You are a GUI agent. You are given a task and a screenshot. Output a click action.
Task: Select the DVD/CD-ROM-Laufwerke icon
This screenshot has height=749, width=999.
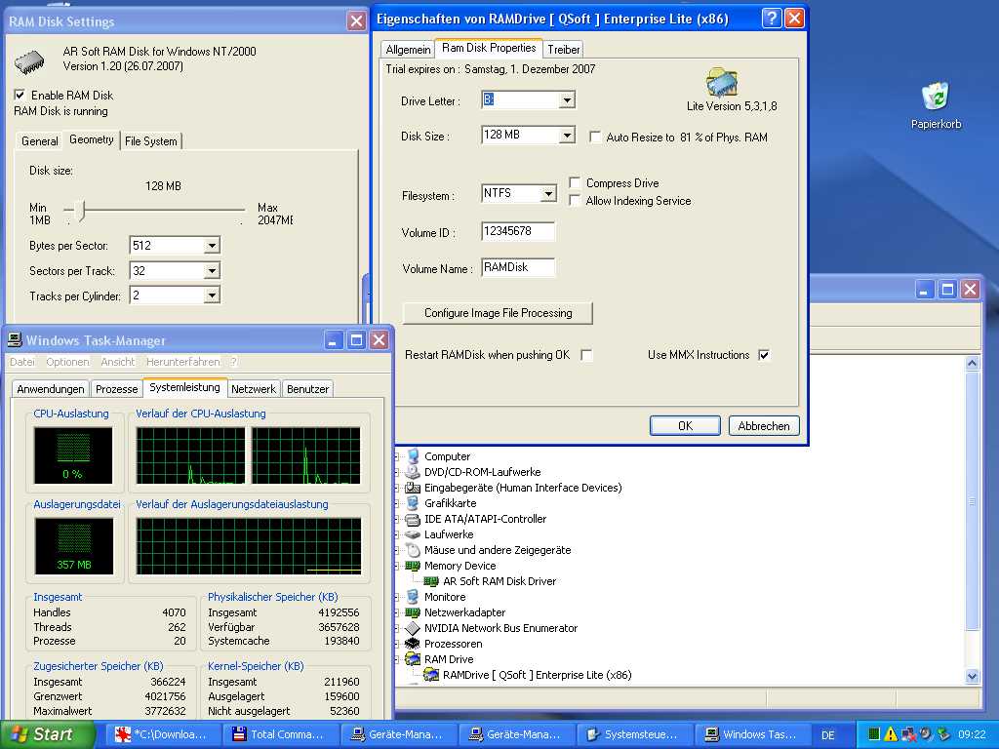pyautogui.click(x=413, y=472)
